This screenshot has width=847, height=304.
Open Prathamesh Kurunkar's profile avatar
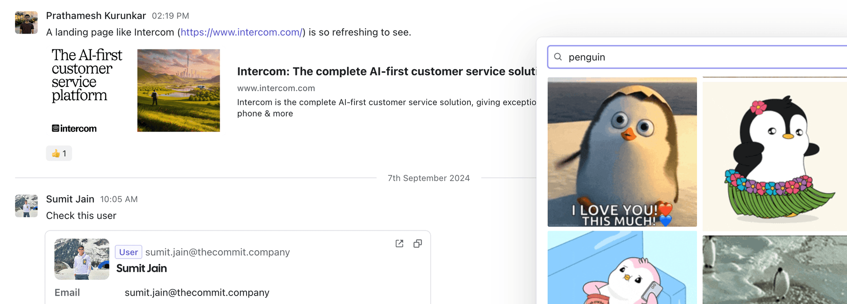pos(26,23)
